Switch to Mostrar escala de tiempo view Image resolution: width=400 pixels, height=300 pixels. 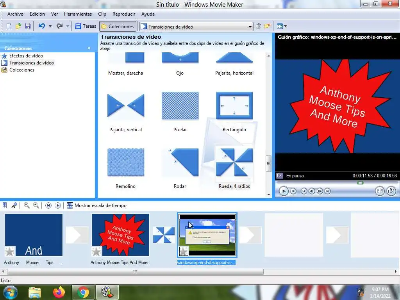(x=96, y=205)
